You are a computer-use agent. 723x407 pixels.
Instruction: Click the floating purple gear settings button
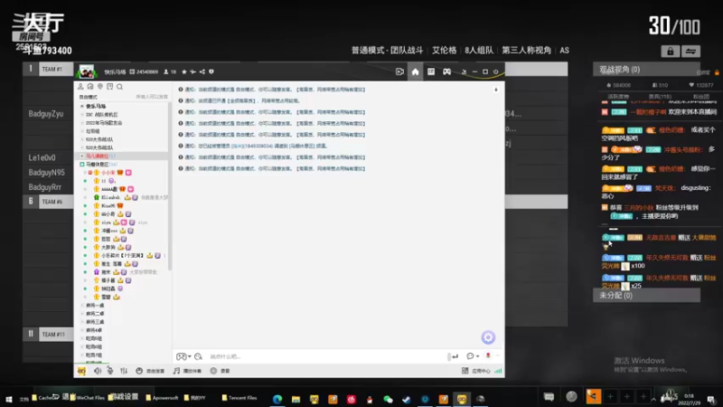(488, 337)
